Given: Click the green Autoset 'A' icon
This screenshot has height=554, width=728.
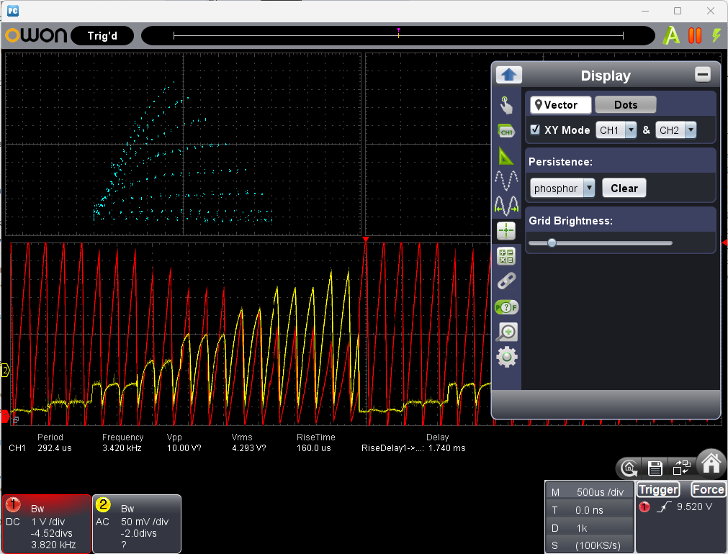Looking at the screenshot, I should 671,35.
